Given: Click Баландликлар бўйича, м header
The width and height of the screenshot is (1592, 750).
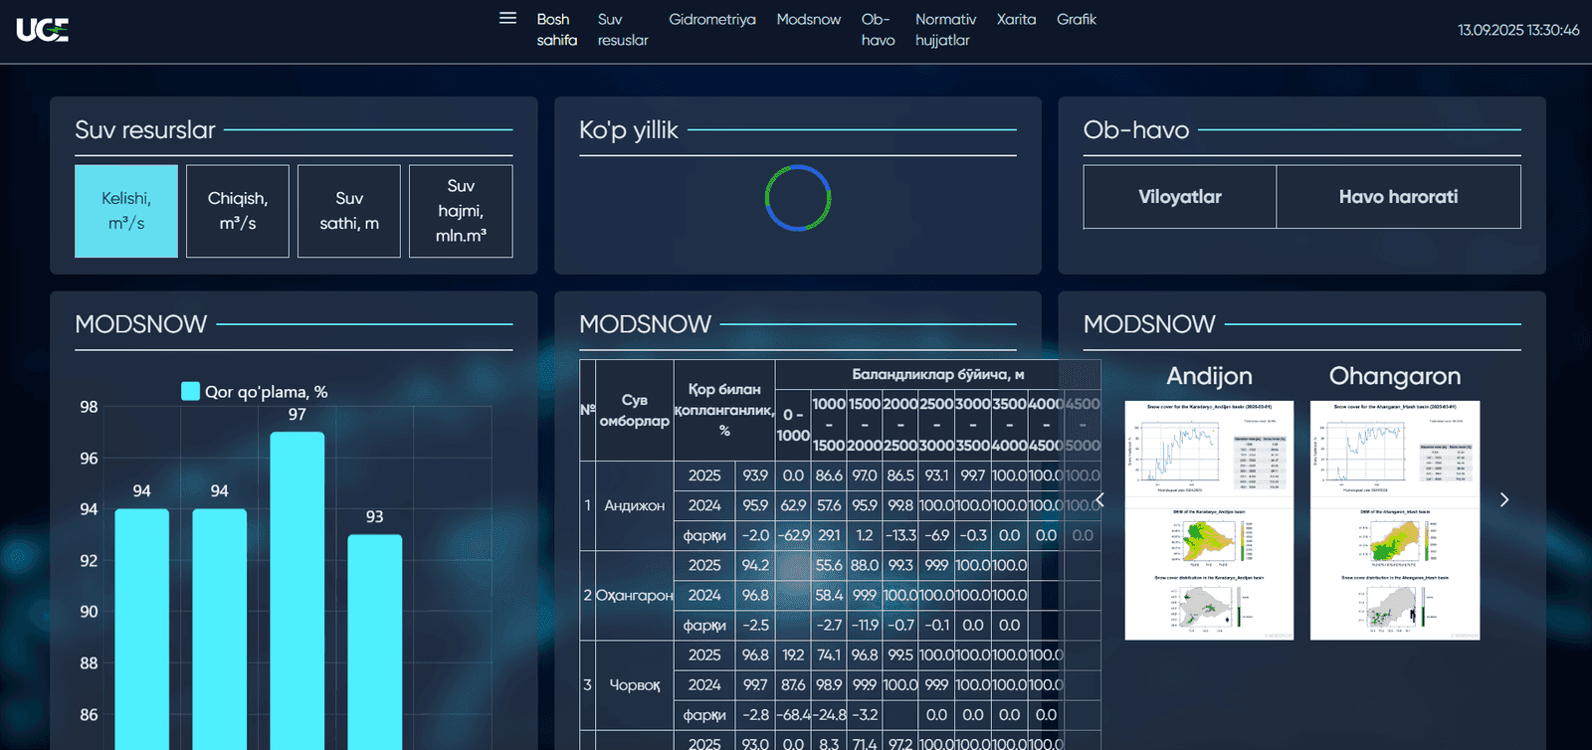Looking at the screenshot, I should (938, 375).
